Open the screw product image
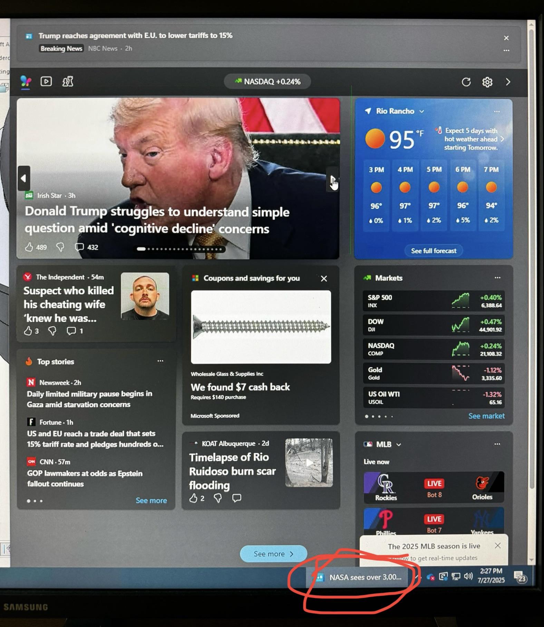 click(x=261, y=327)
